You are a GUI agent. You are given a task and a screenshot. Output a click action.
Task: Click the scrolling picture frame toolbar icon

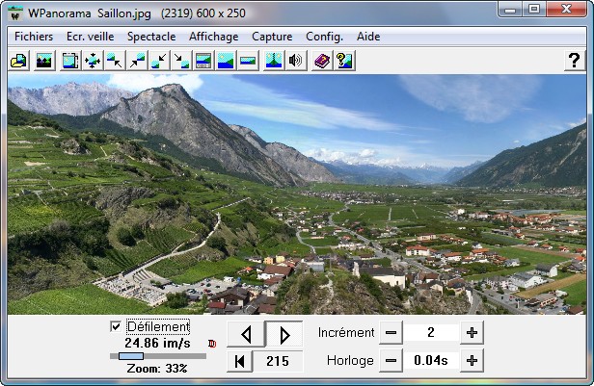(x=70, y=61)
